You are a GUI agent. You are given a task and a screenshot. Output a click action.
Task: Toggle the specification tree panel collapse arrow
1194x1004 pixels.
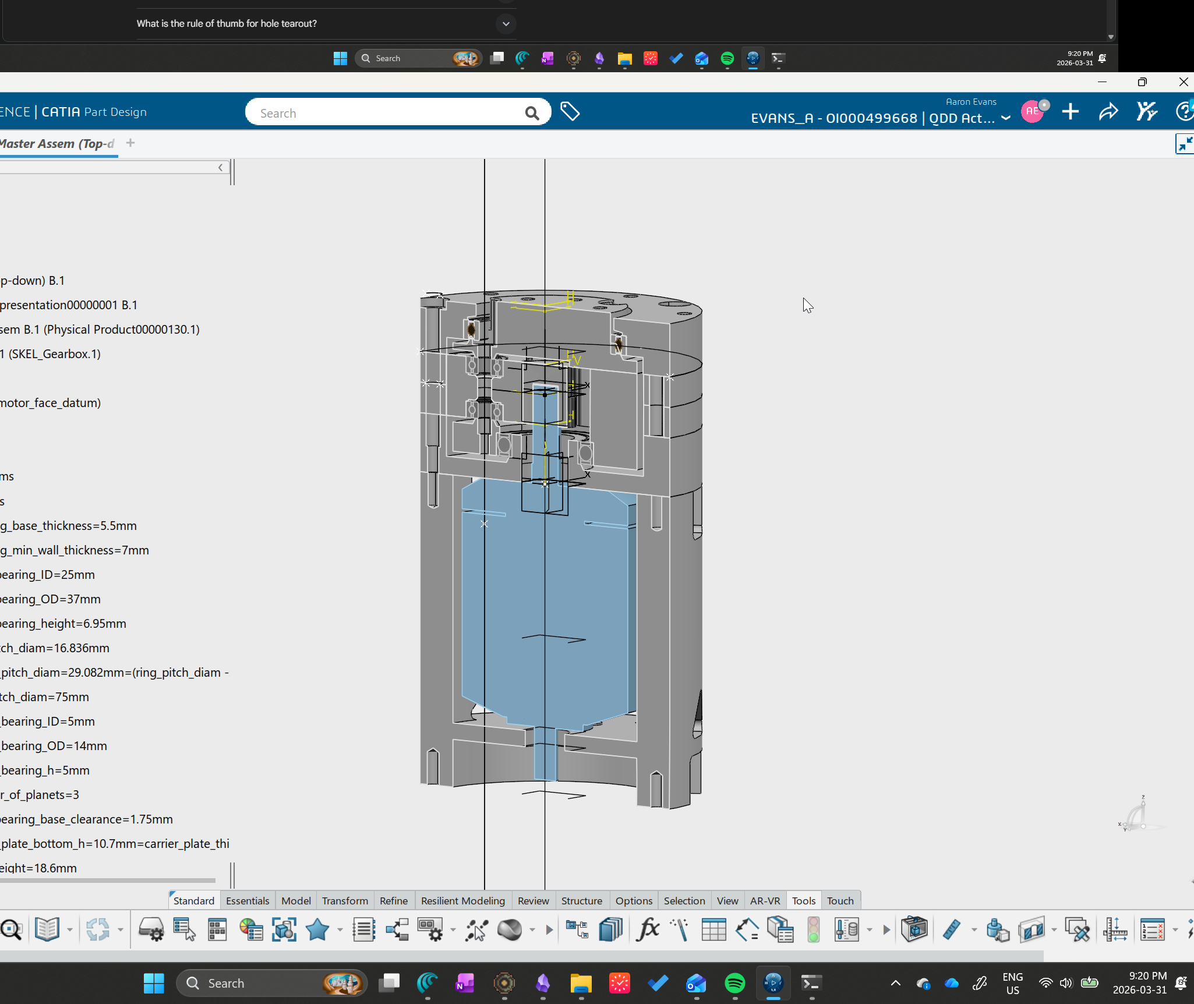[220, 167]
